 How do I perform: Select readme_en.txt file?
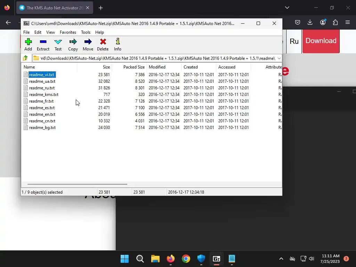click(42, 114)
